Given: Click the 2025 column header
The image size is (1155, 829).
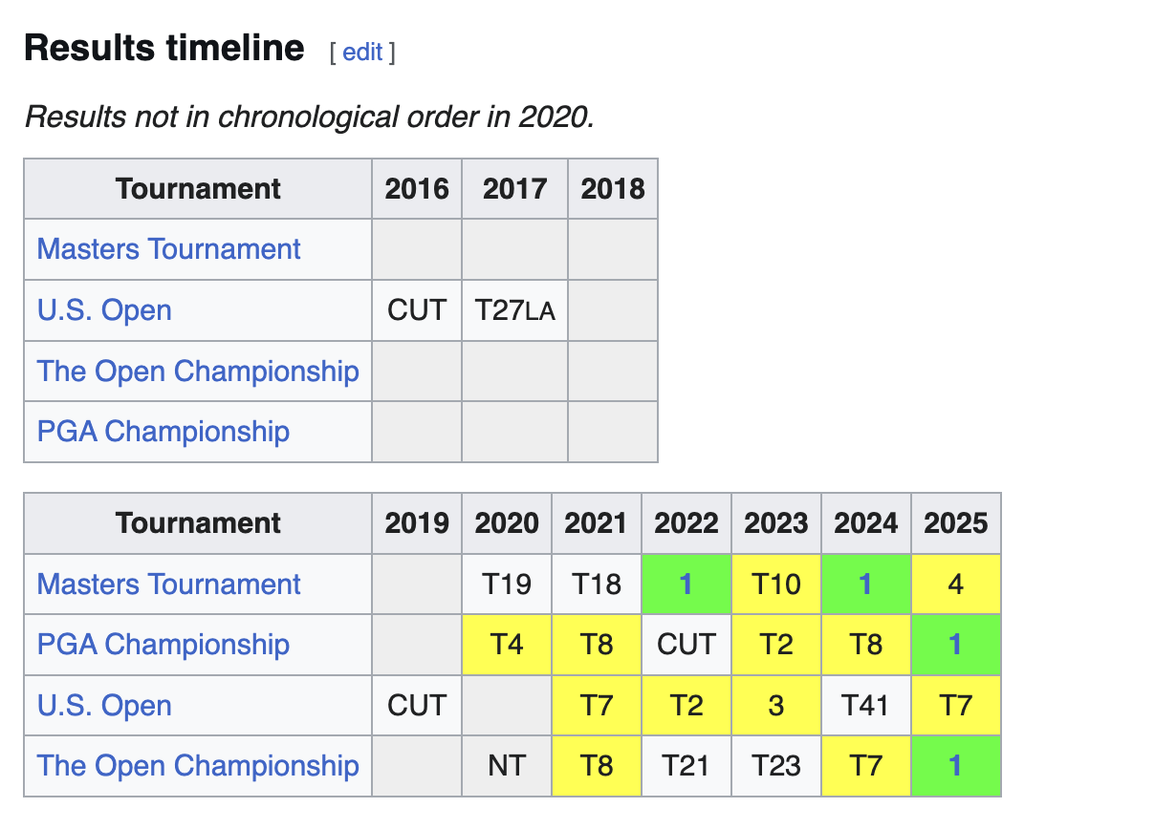Looking at the screenshot, I should (955, 523).
